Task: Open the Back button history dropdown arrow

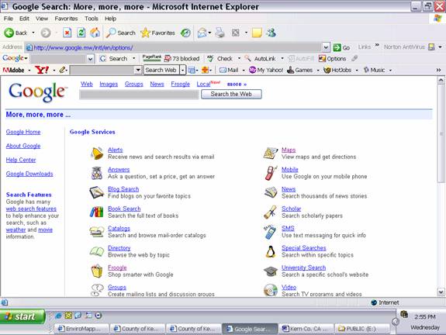Action: click(33, 33)
